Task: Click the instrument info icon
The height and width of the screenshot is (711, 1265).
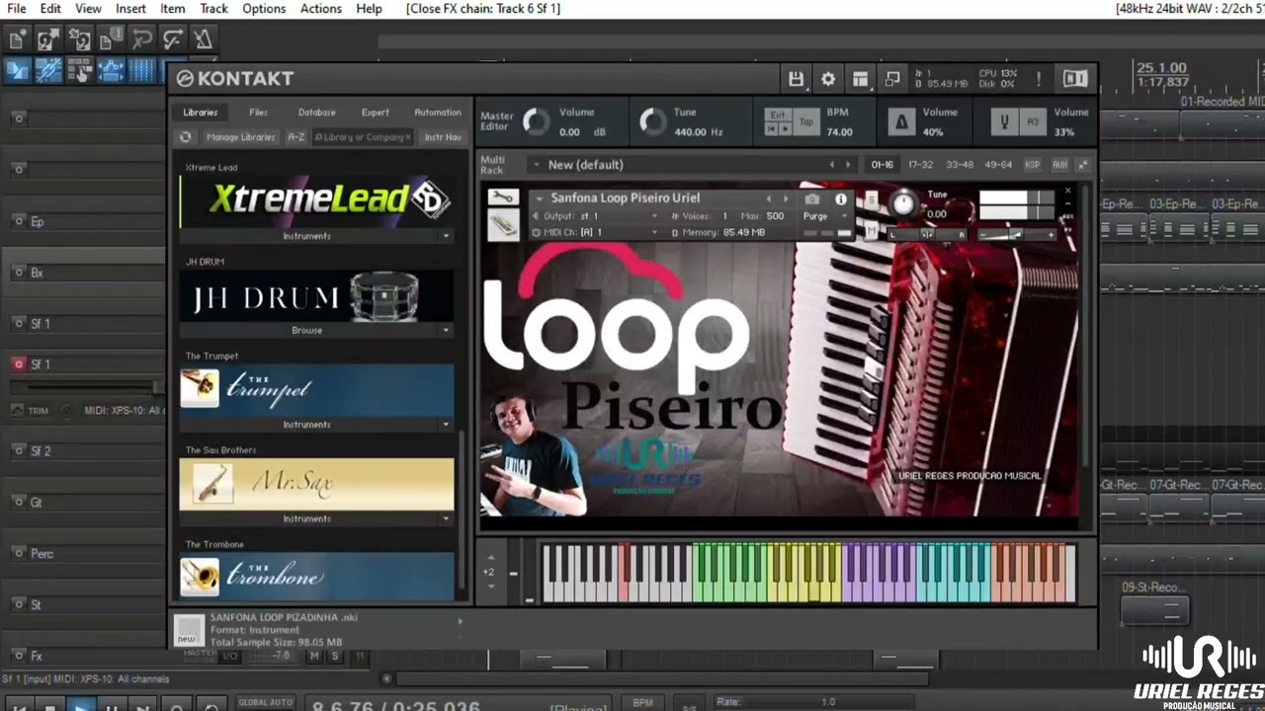Action: tap(841, 198)
